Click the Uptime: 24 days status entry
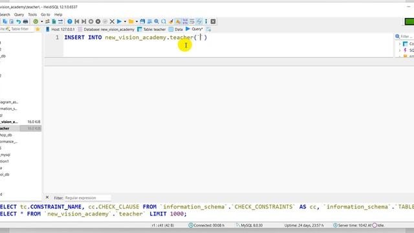The image size is (414, 233). tap(303, 225)
